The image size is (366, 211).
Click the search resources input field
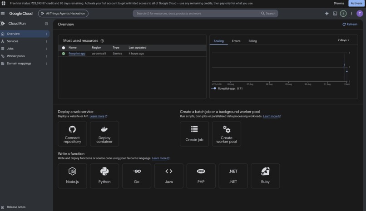point(197,14)
